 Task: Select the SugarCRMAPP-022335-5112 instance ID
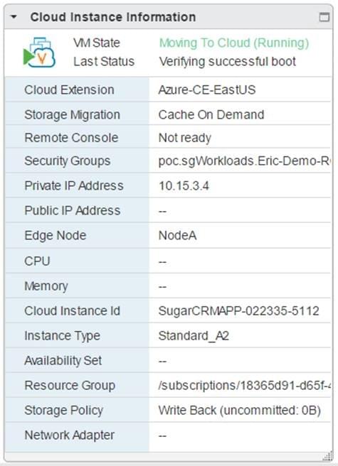(x=238, y=311)
